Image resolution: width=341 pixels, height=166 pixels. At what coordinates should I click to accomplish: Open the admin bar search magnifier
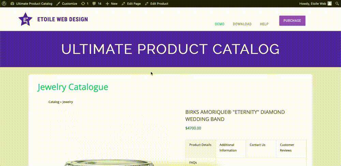pos(337,4)
